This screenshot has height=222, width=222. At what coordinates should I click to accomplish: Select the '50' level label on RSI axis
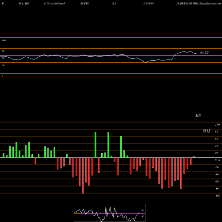point(3,58)
